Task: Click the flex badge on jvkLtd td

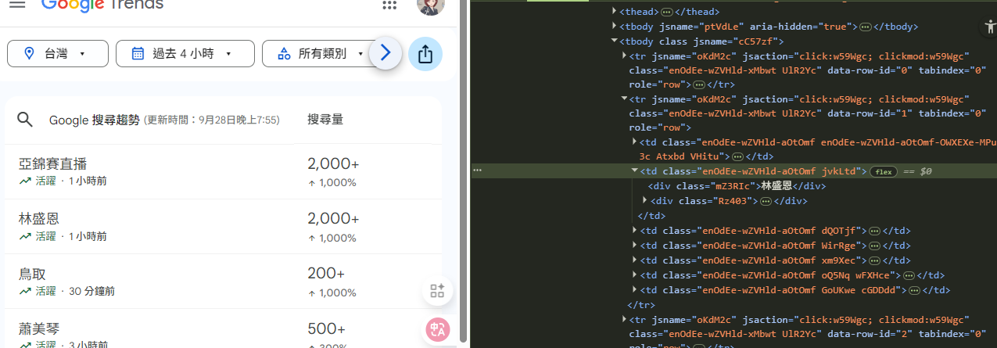Action: [x=884, y=171]
